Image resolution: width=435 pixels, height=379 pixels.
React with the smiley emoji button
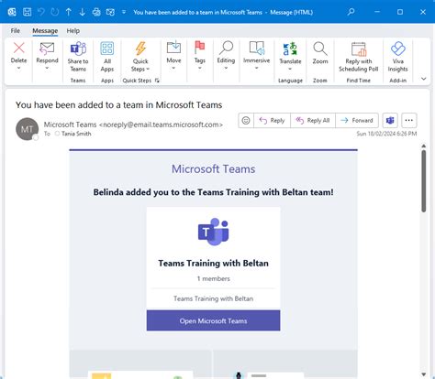click(x=246, y=120)
